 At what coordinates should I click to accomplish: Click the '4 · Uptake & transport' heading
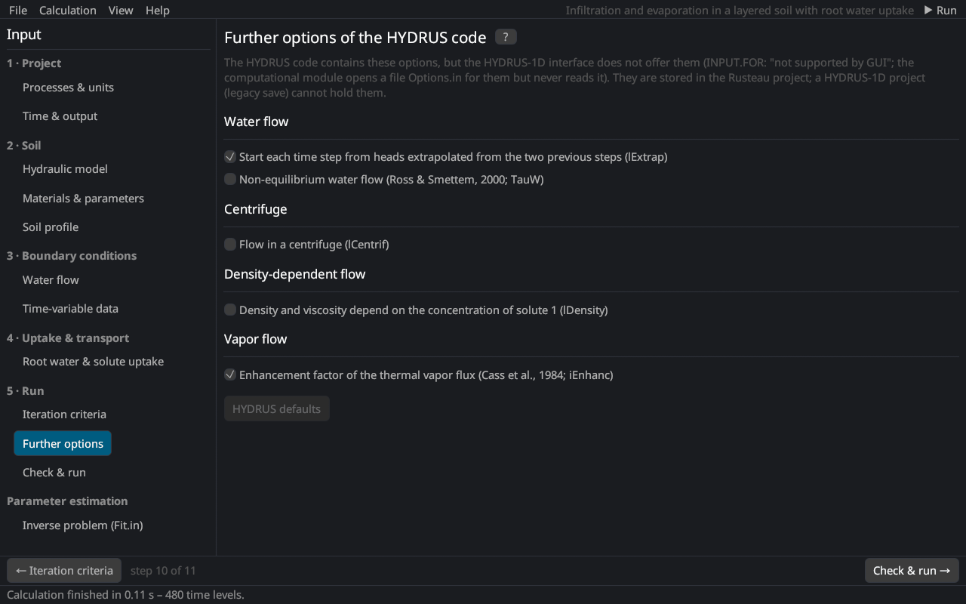pyautogui.click(x=68, y=338)
